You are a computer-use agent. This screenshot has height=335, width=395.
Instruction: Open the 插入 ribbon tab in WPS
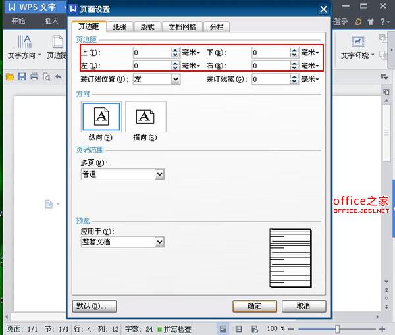tap(51, 21)
